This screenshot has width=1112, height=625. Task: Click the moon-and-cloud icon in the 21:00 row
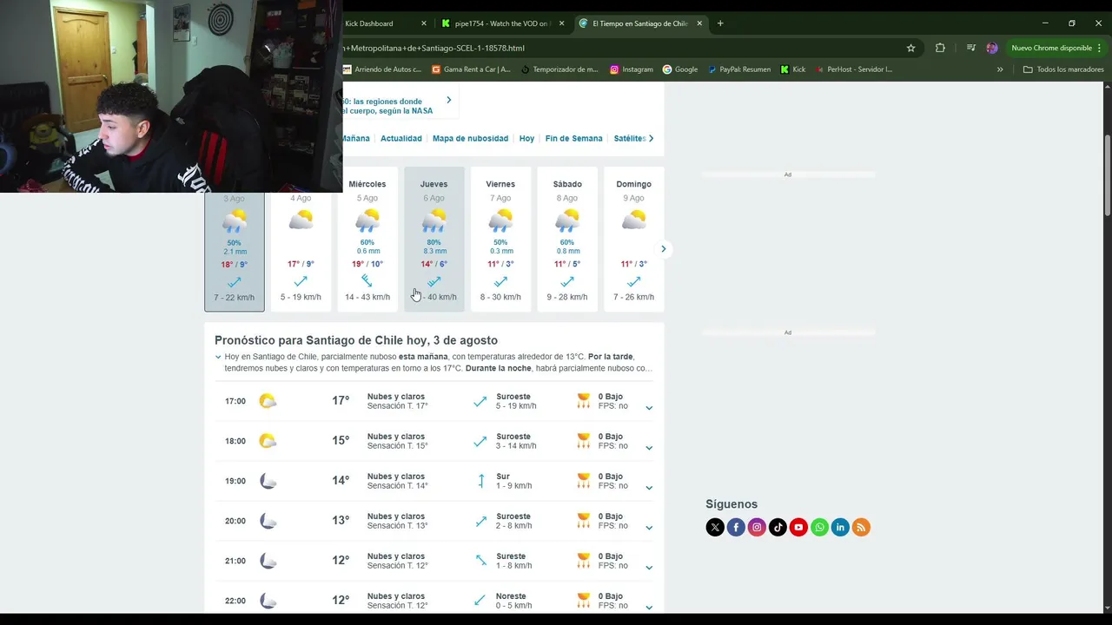click(268, 561)
